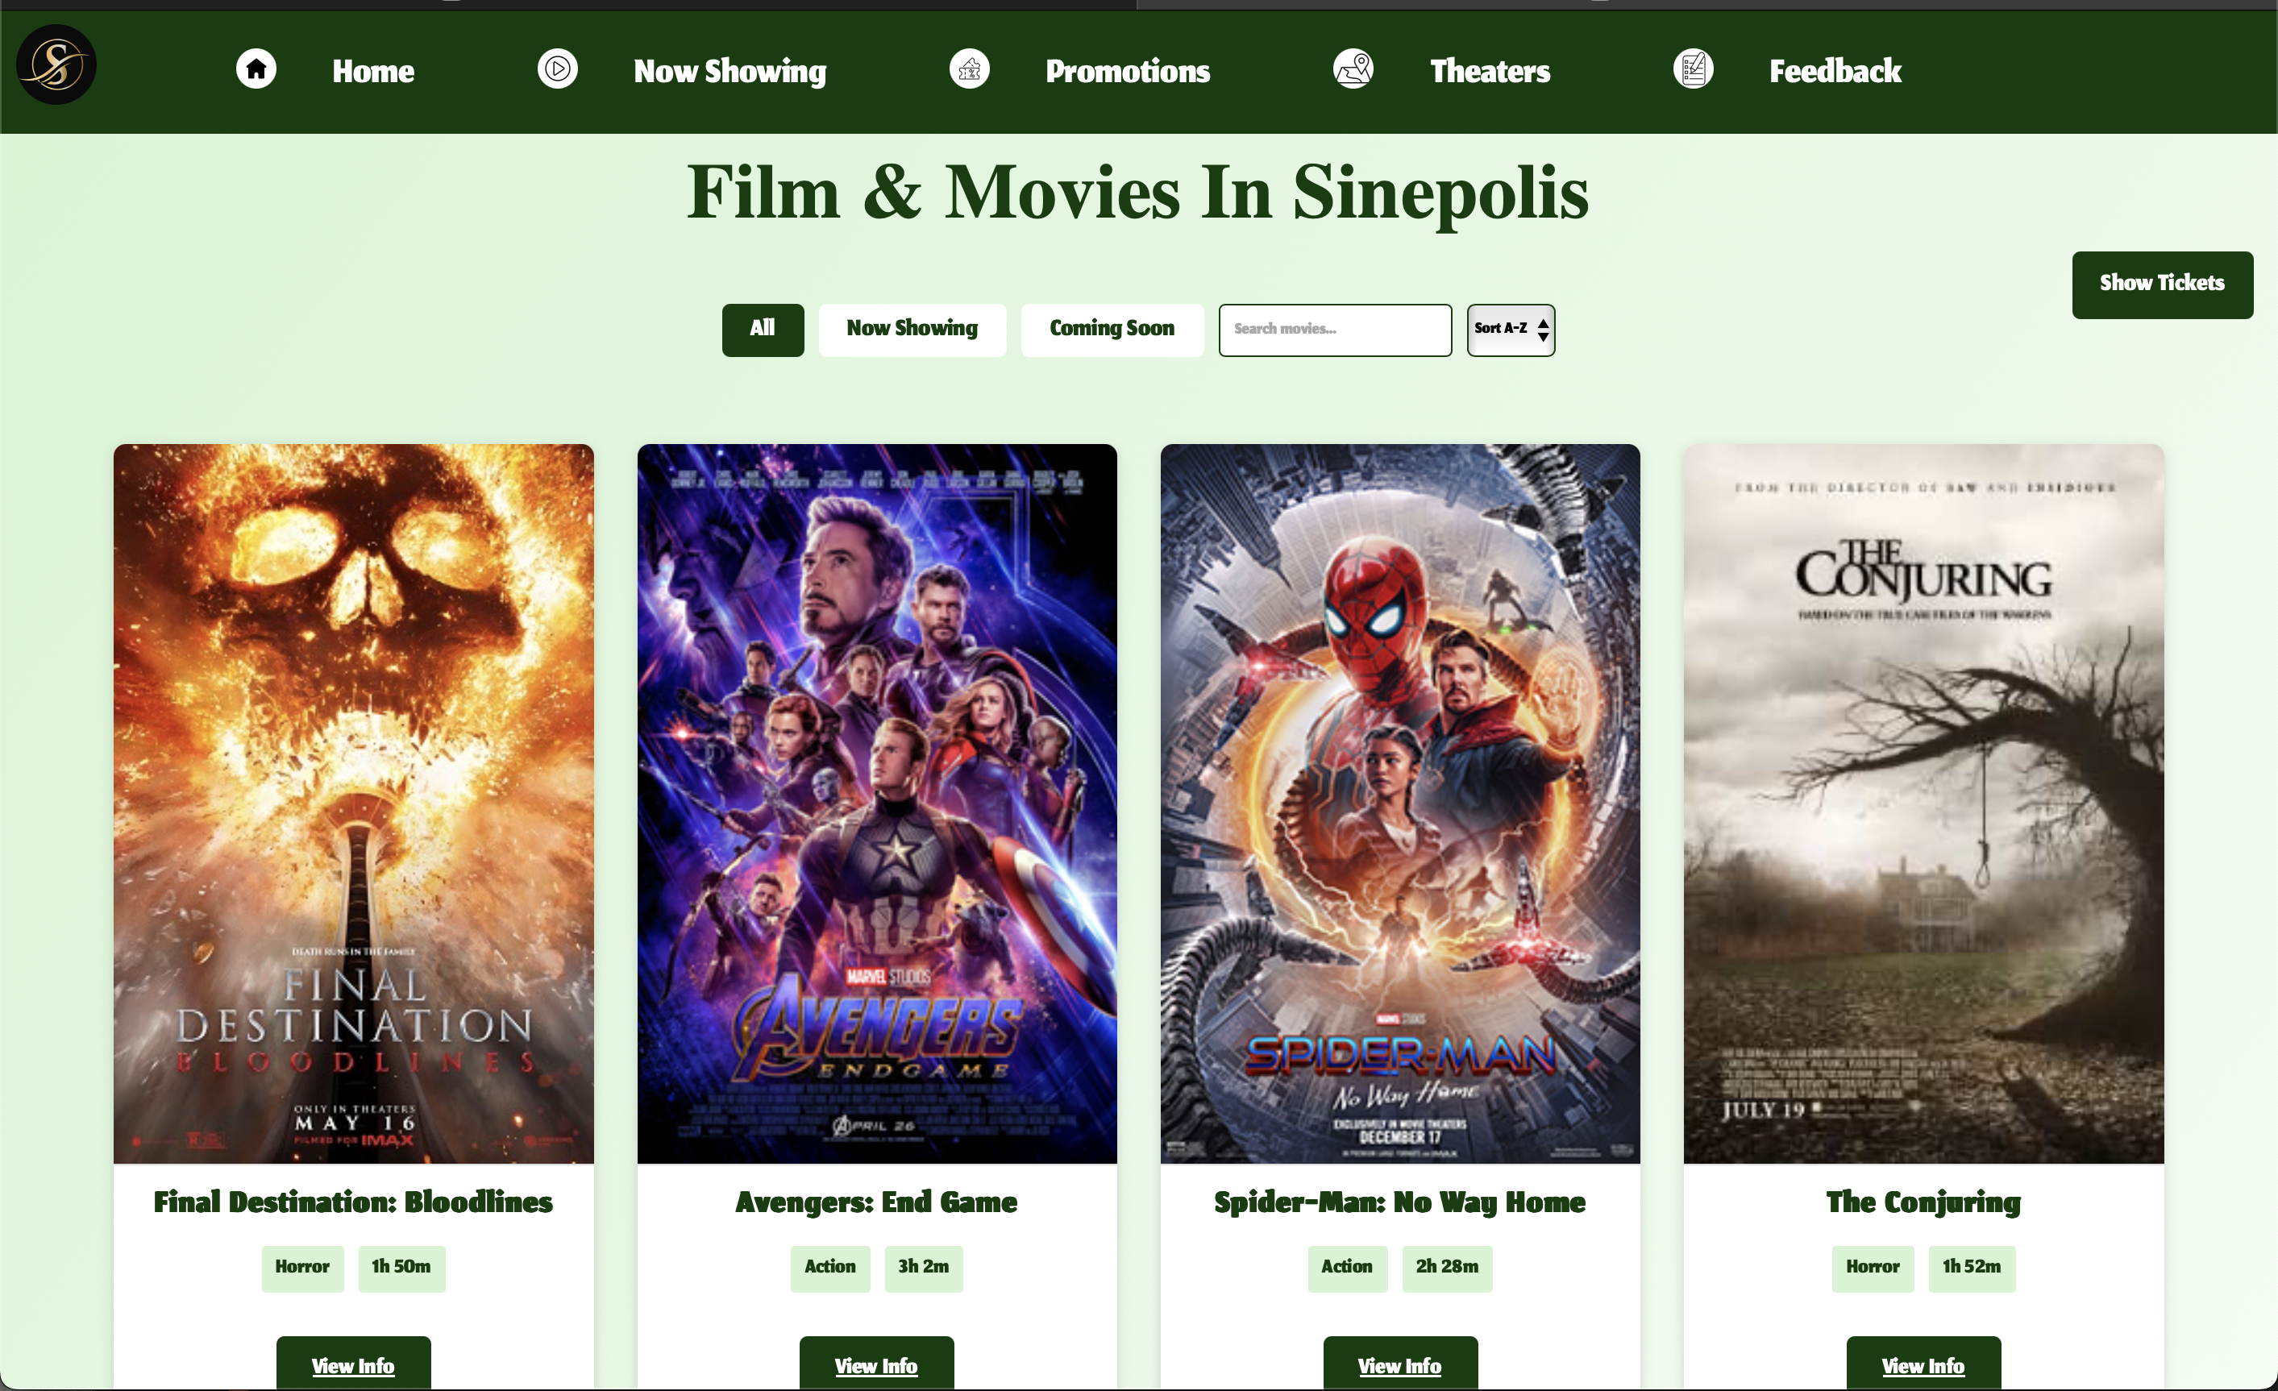The height and width of the screenshot is (1391, 2278).
Task: Filter by Coming Soon movies
Action: pyautogui.click(x=1112, y=330)
